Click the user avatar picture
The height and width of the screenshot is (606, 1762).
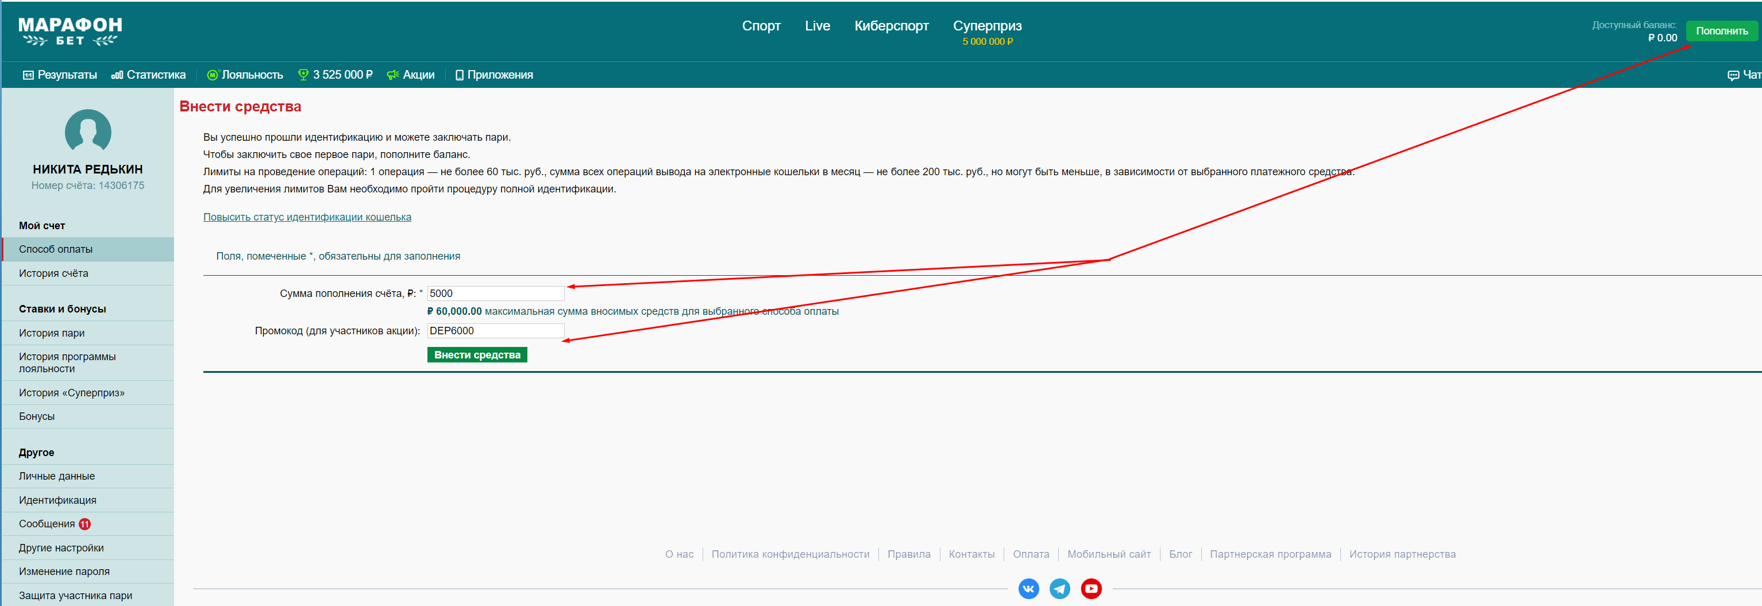[x=87, y=130]
